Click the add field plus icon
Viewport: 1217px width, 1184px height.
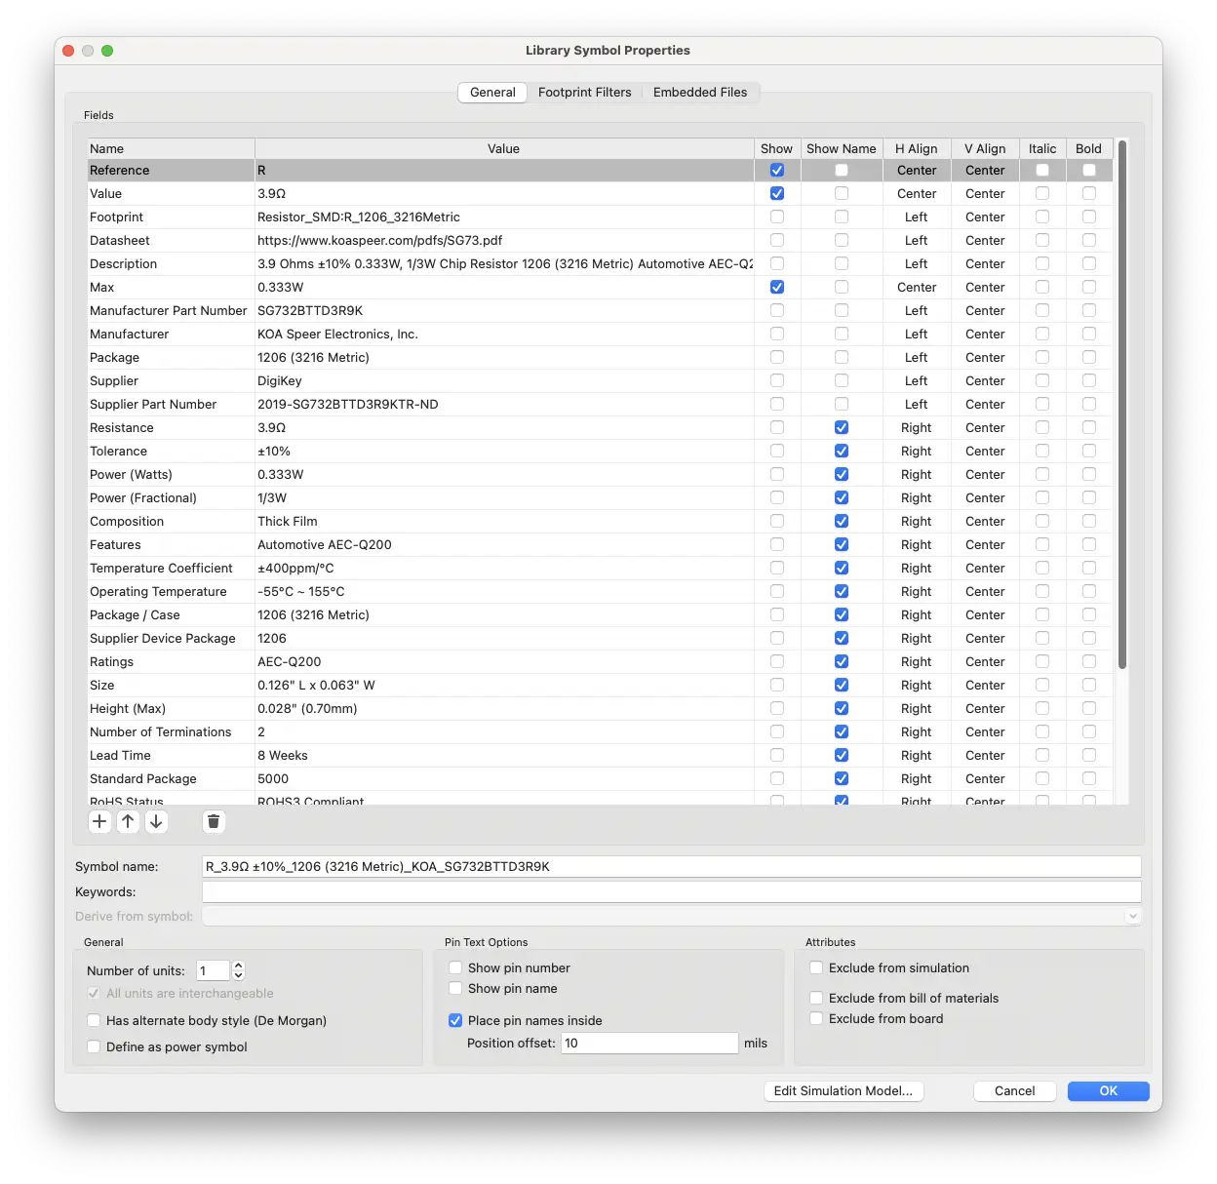(99, 821)
